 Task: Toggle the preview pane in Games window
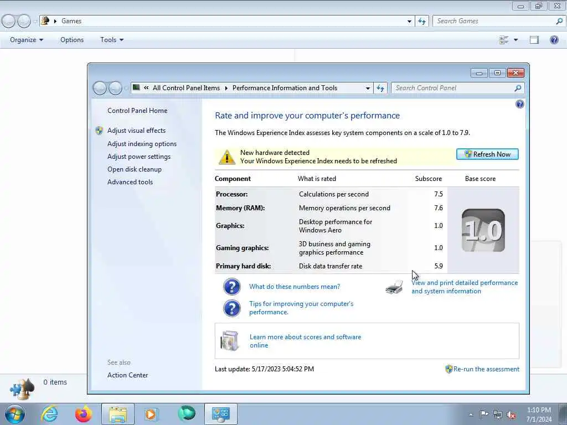534,40
